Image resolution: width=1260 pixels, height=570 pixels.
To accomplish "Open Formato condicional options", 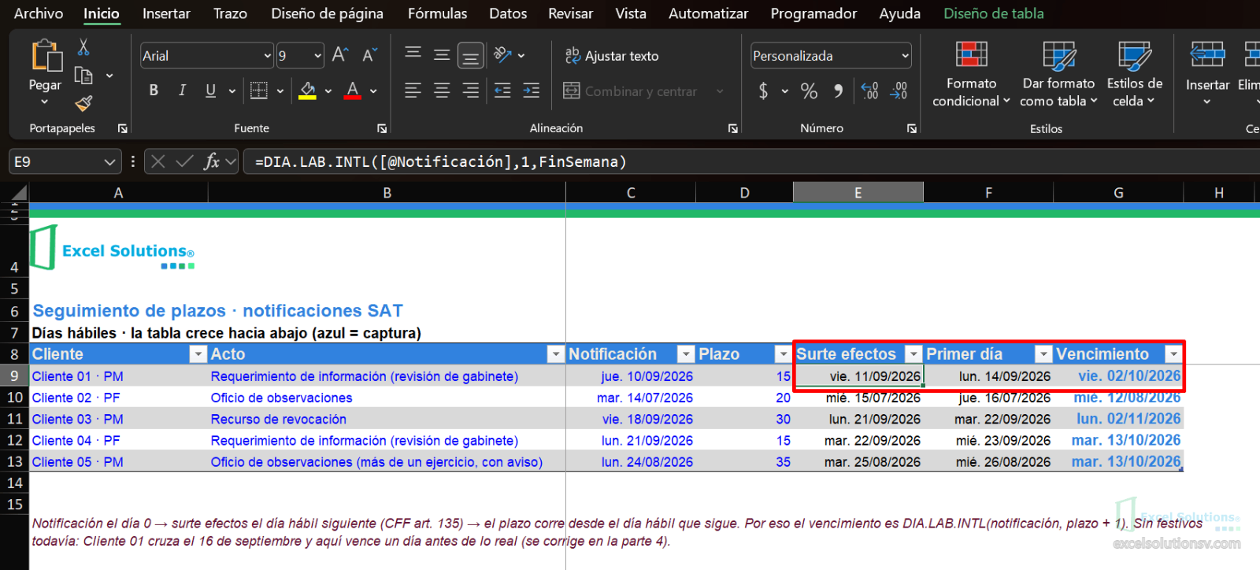I will (971, 75).
